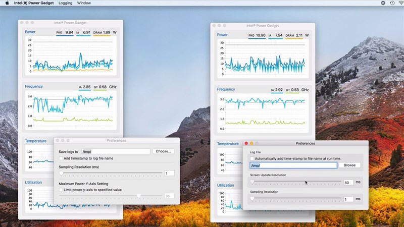Click the circular status icon beside Time Machine
This screenshot has height=227, width=404.
point(383,3)
